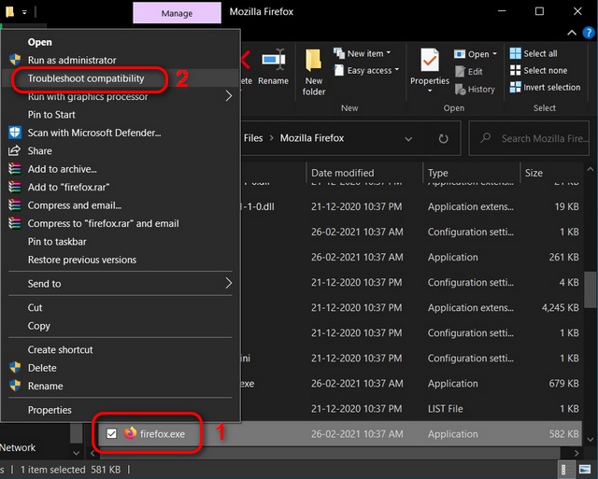Click the shield icon beside Delete
Screen dimensions: 598x479
[15, 367]
